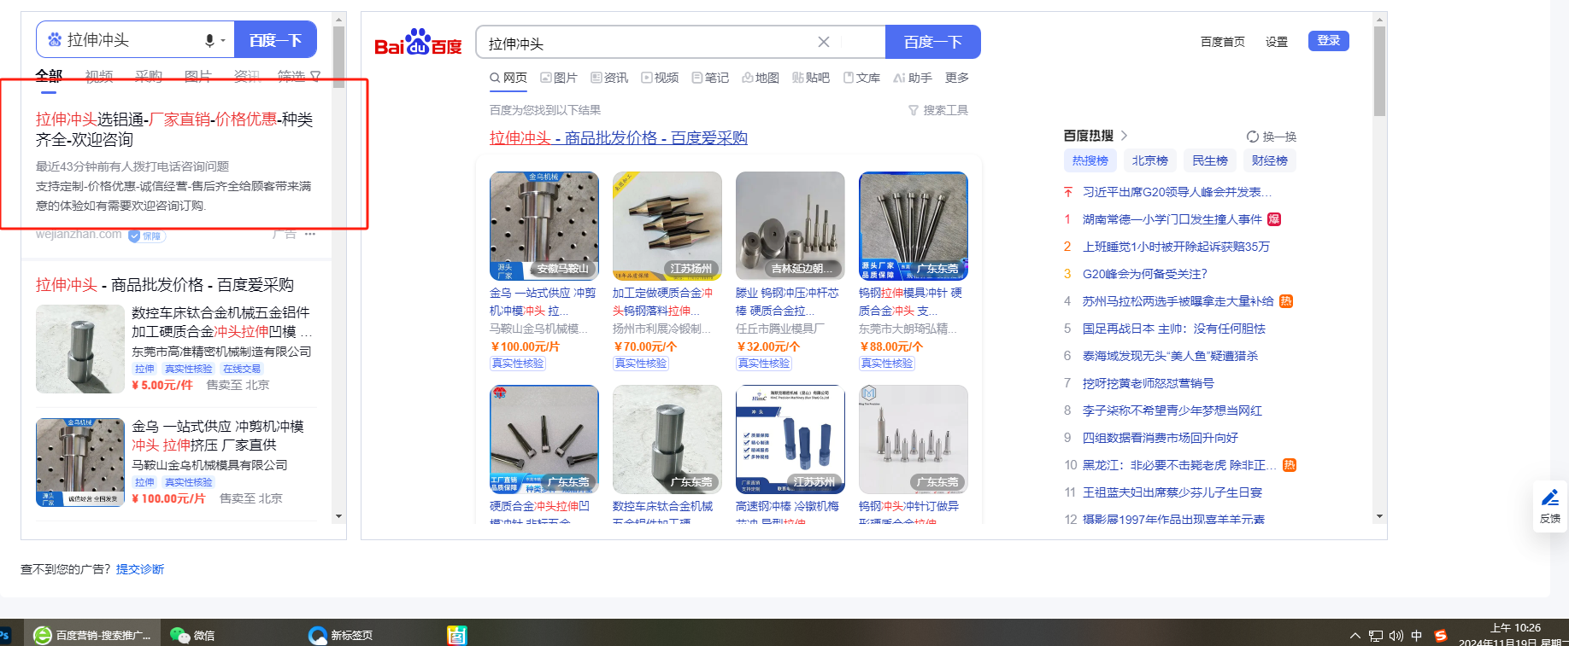
Task: Open product image labeled 江苏扬州
Action: tap(667, 225)
